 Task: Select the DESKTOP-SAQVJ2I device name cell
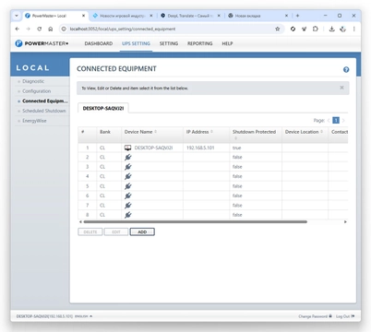(153, 148)
